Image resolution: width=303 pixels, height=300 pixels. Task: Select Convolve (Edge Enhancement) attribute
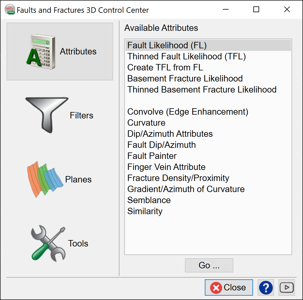[188, 112]
